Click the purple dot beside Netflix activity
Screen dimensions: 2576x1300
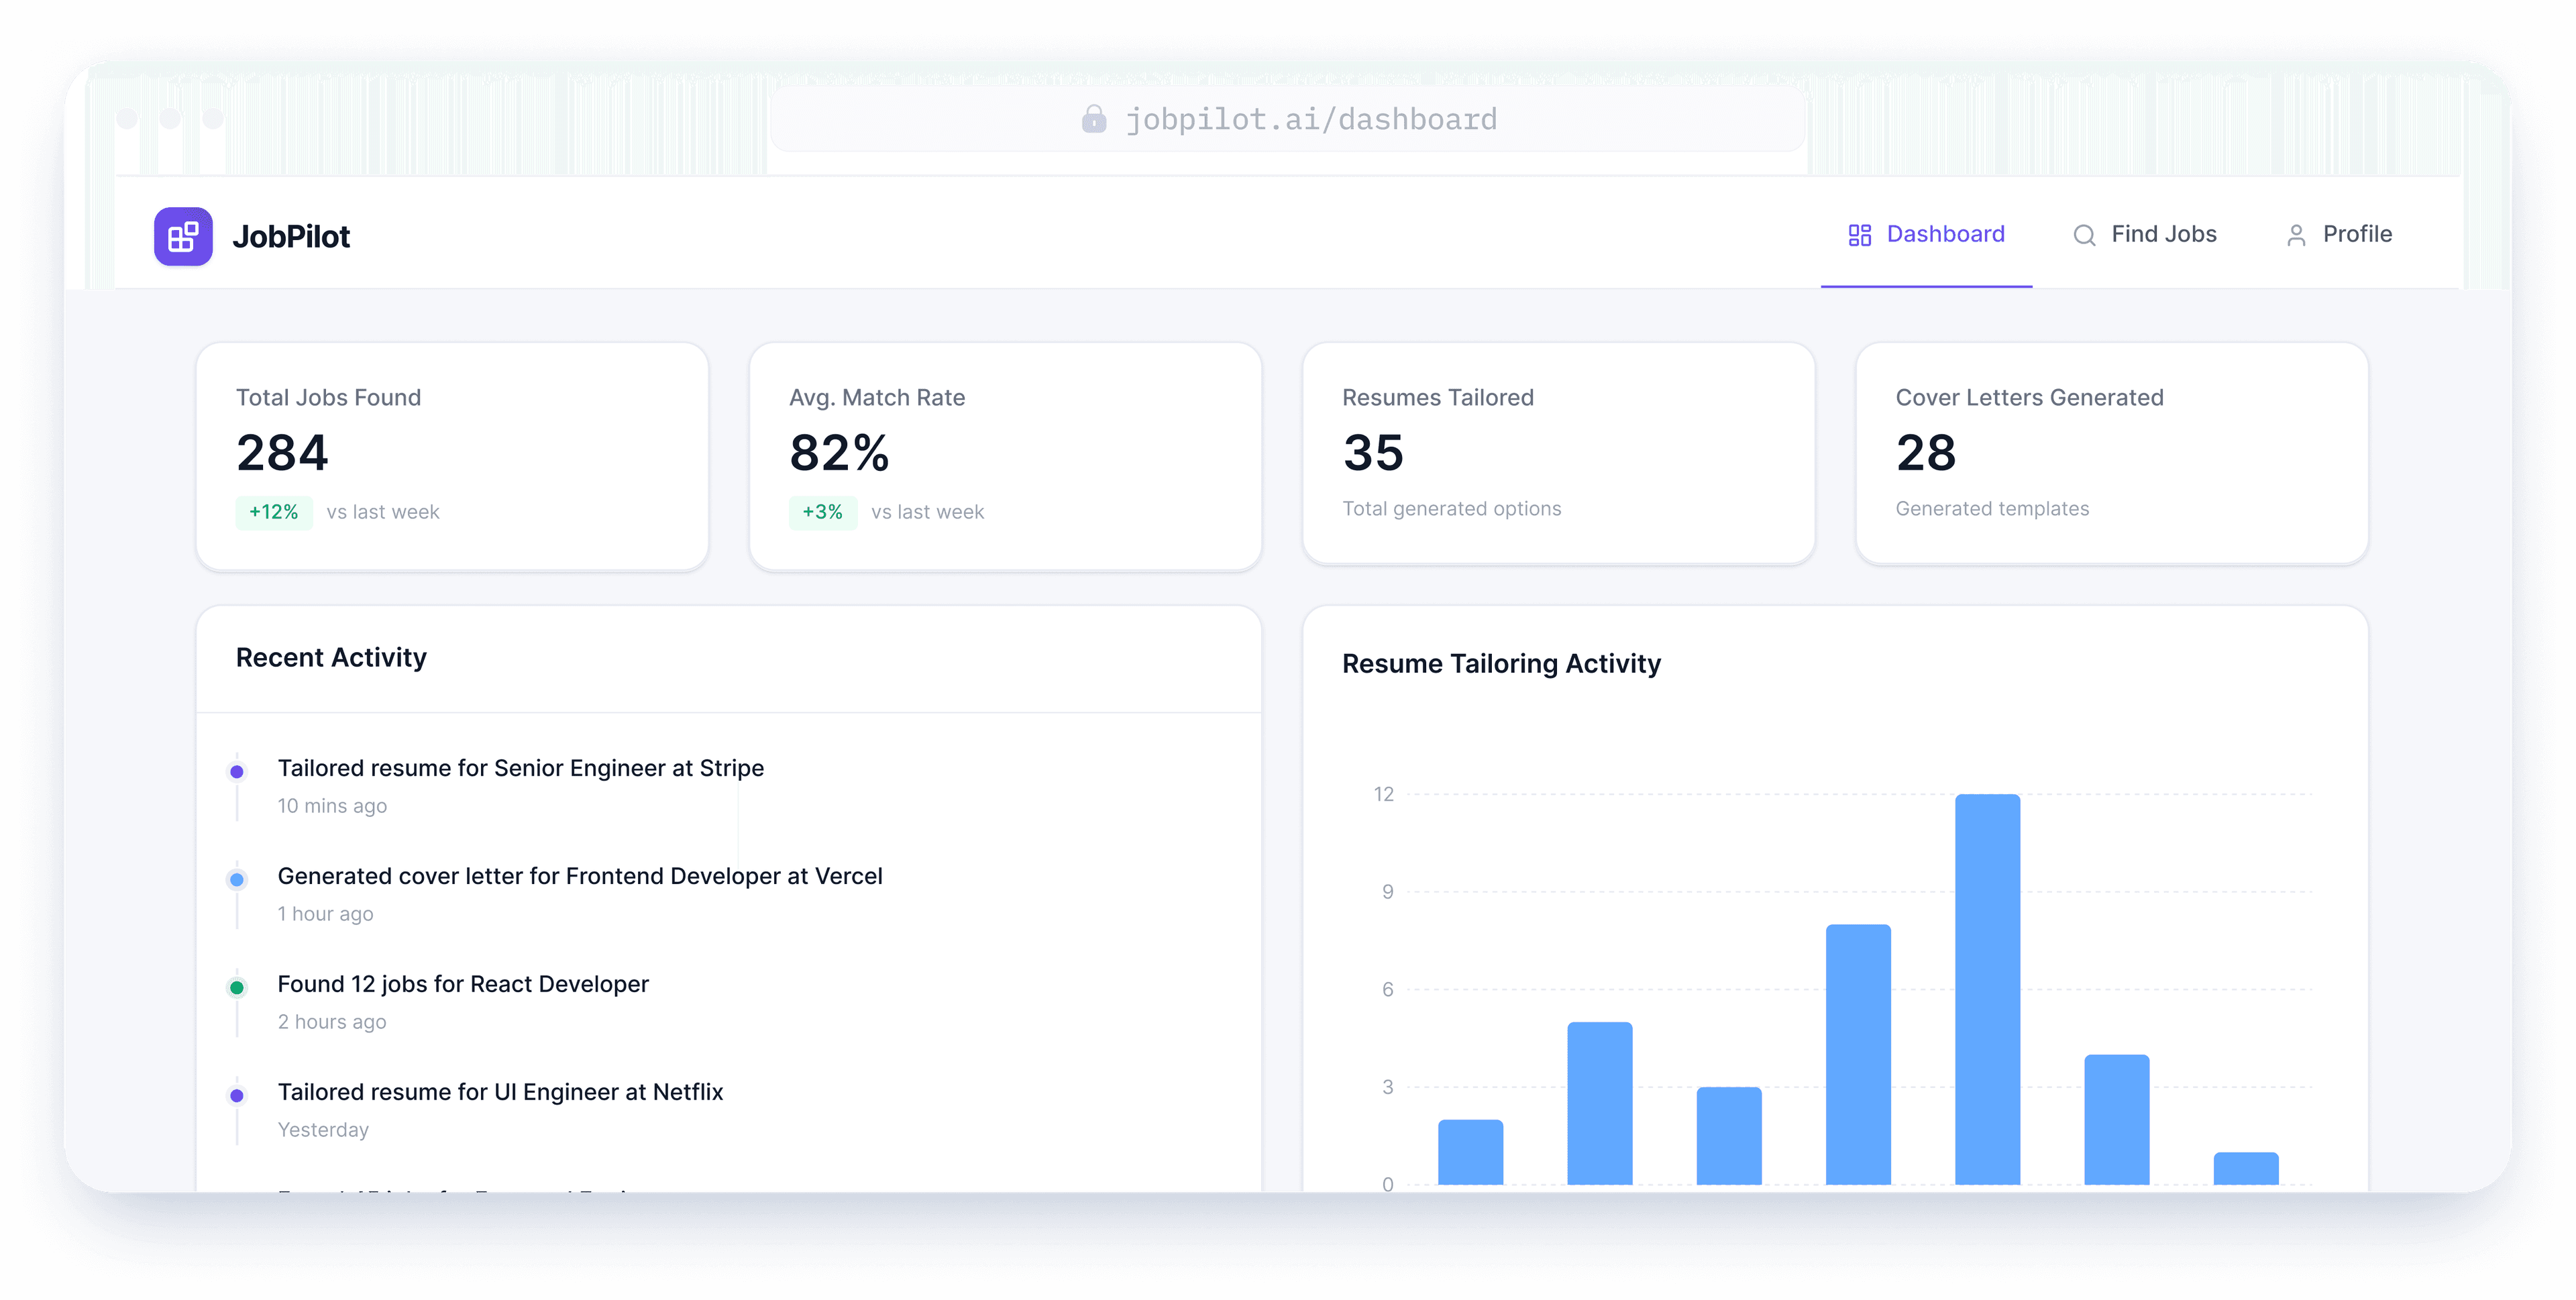click(237, 1096)
